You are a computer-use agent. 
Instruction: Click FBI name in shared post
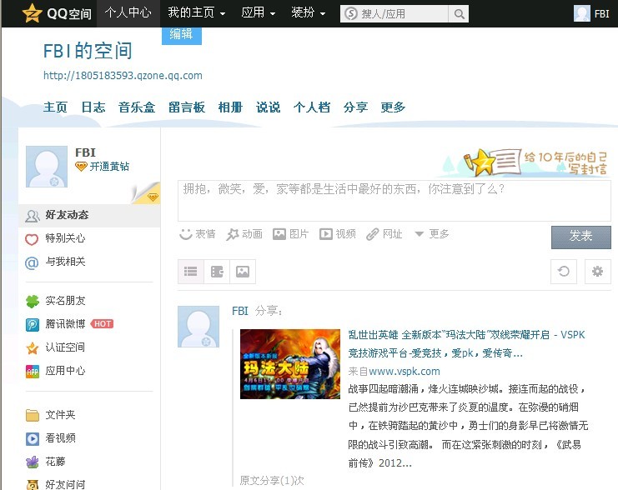240,311
